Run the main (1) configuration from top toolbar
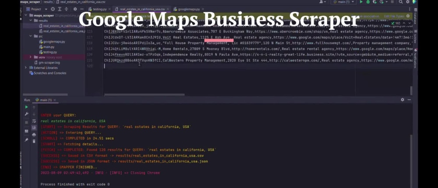This screenshot has height=188, width=438. tap(361, 2)
